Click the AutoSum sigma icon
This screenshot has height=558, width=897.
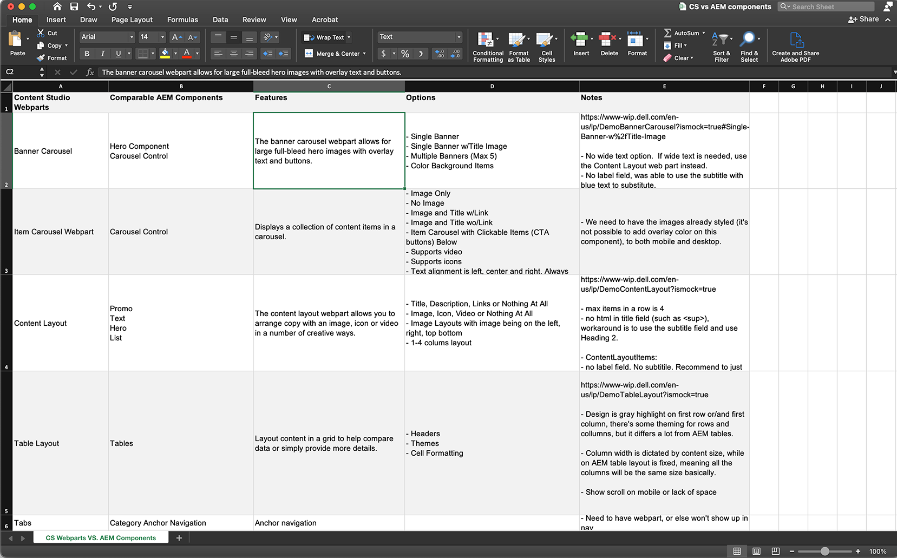(667, 33)
